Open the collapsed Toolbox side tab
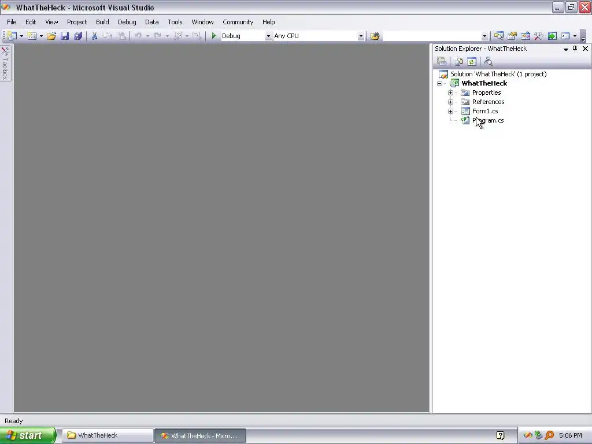 click(5, 63)
